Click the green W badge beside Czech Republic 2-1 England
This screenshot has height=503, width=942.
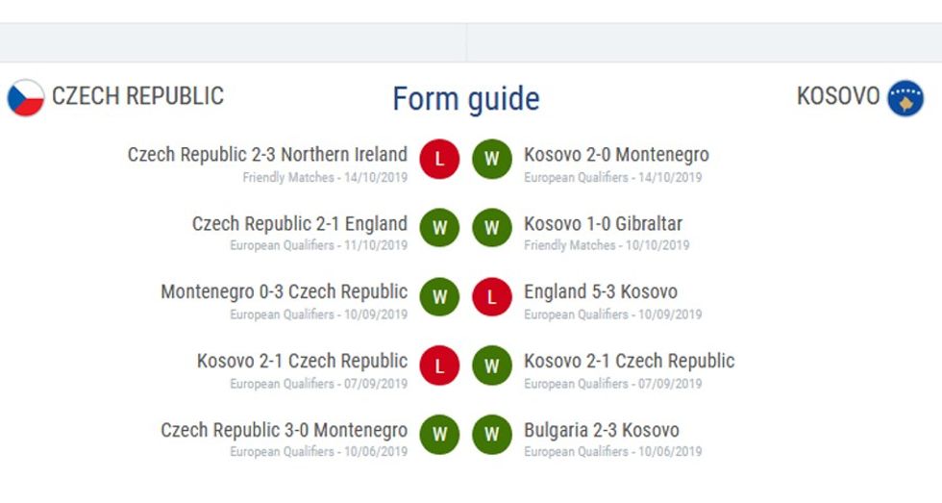tap(439, 229)
